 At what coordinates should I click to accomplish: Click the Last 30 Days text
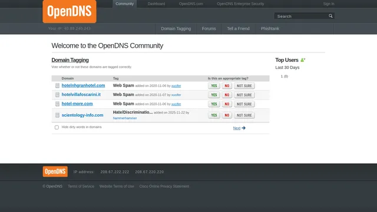(x=287, y=68)
